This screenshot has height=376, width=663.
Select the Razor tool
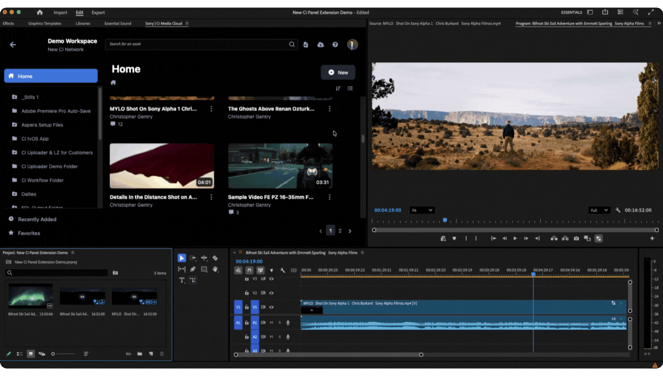[215, 258]
